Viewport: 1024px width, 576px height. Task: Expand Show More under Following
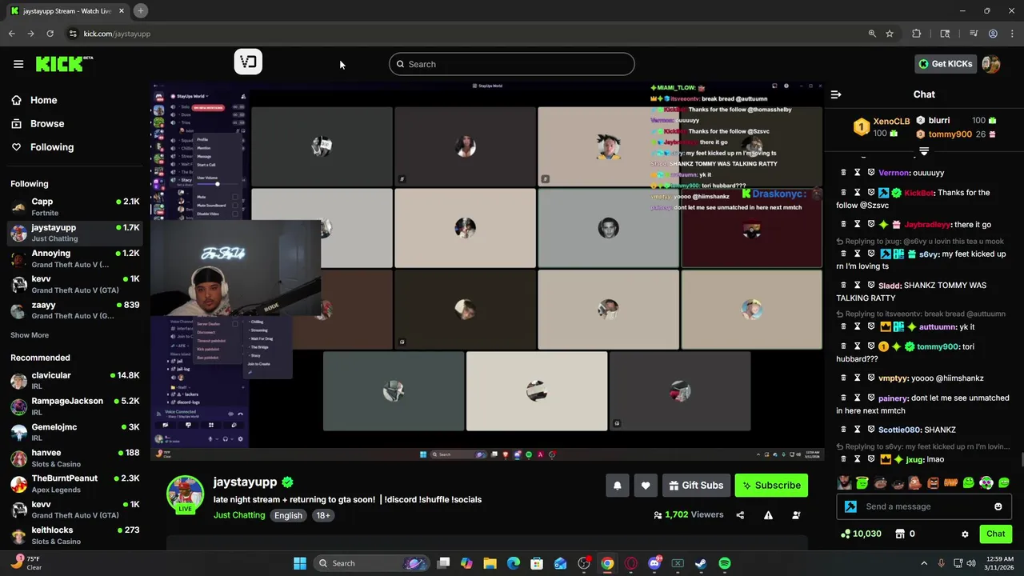[x=30, y=335]
